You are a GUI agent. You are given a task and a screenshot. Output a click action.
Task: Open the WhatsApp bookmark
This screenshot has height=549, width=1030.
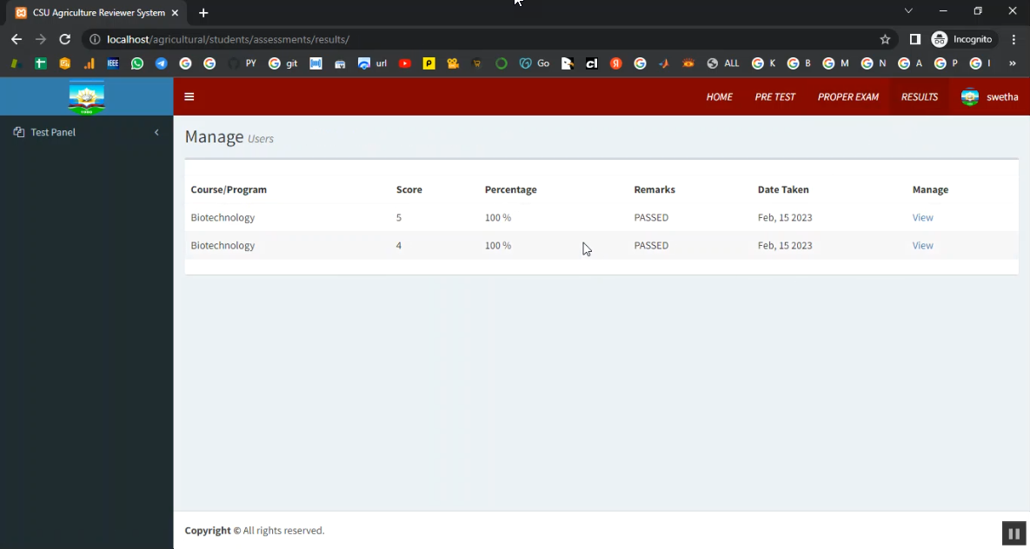(x=136, y=63)
